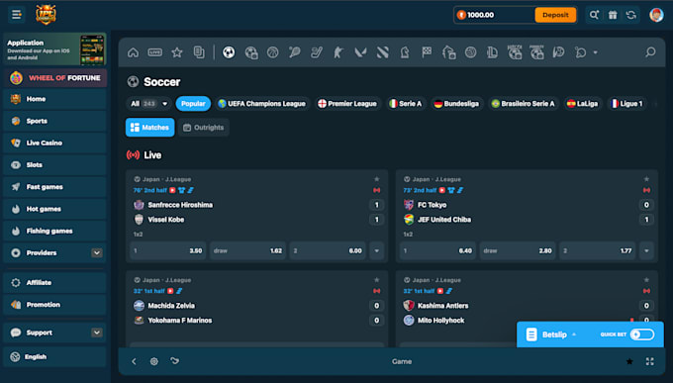Viewport: 673px width, 383px height.
Task: Favorite the FC Tokyo match star
Action: coord(646,179)
